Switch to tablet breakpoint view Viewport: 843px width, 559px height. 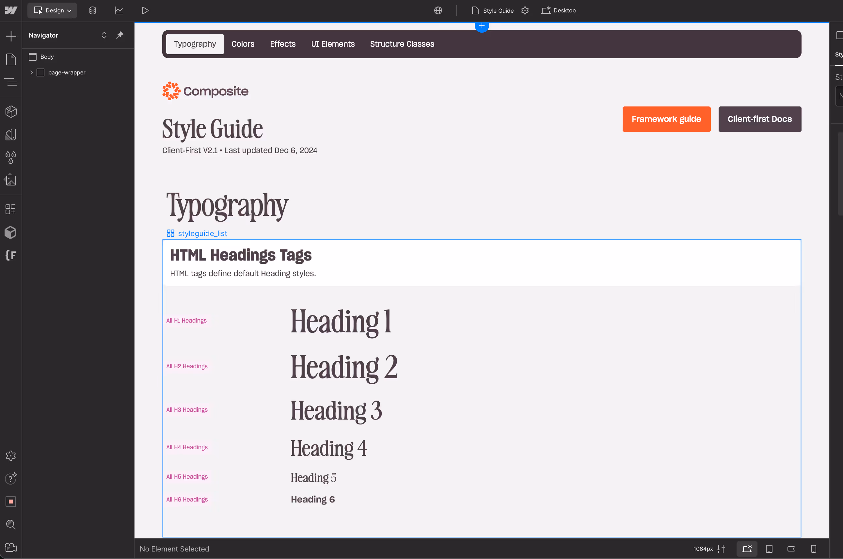pos(769,549)
